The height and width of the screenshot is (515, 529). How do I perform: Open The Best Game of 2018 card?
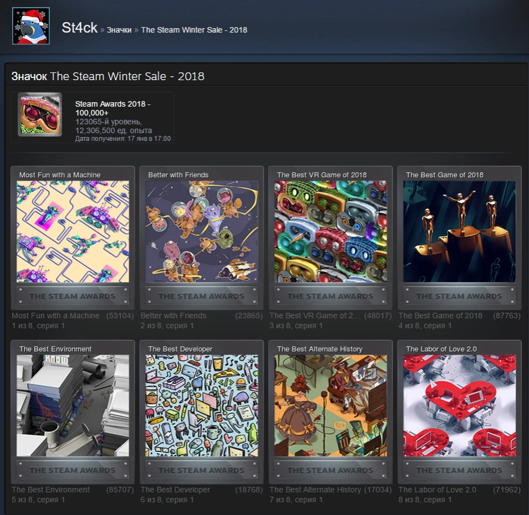pos(459,238)
